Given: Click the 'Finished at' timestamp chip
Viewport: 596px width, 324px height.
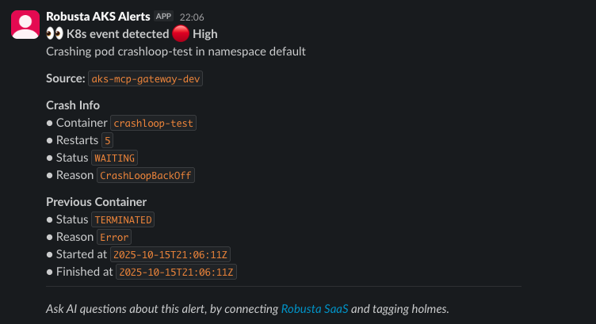Looking at the screenshot, I should tap(176, 272).
